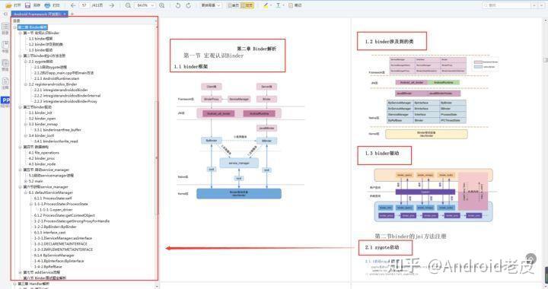The height and width of the screenshot is (289, 548).
Task: Switch to single page view
Action: click(234, 5)
